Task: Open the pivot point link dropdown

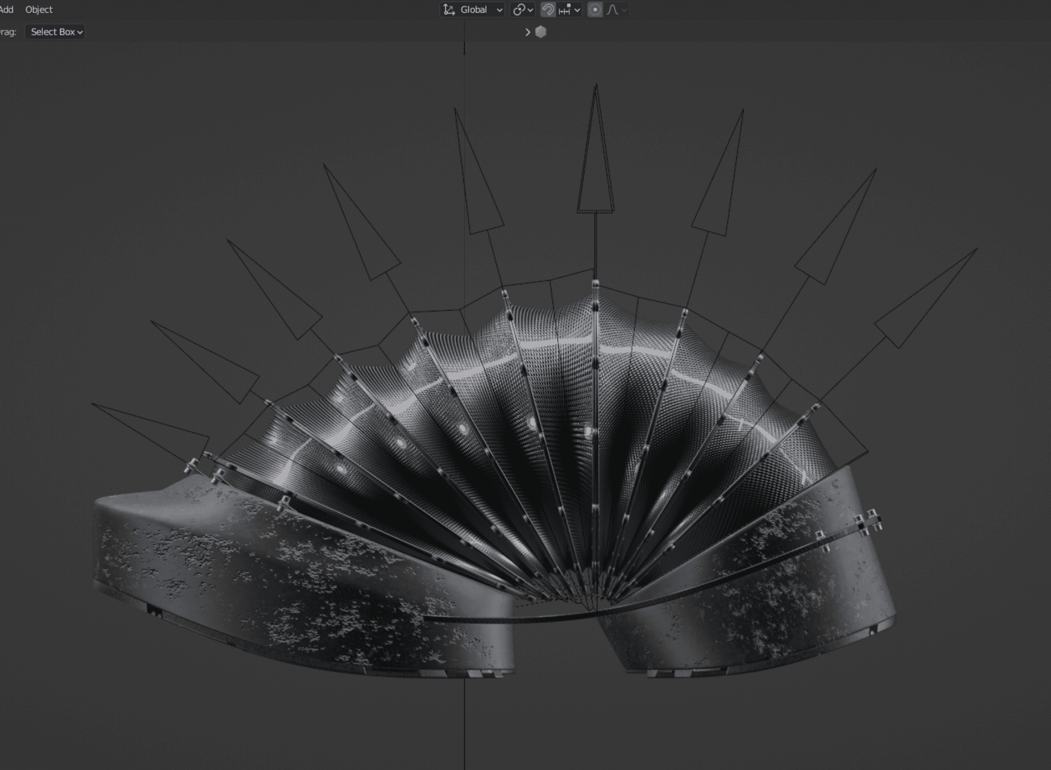Action: coord(523,10)
